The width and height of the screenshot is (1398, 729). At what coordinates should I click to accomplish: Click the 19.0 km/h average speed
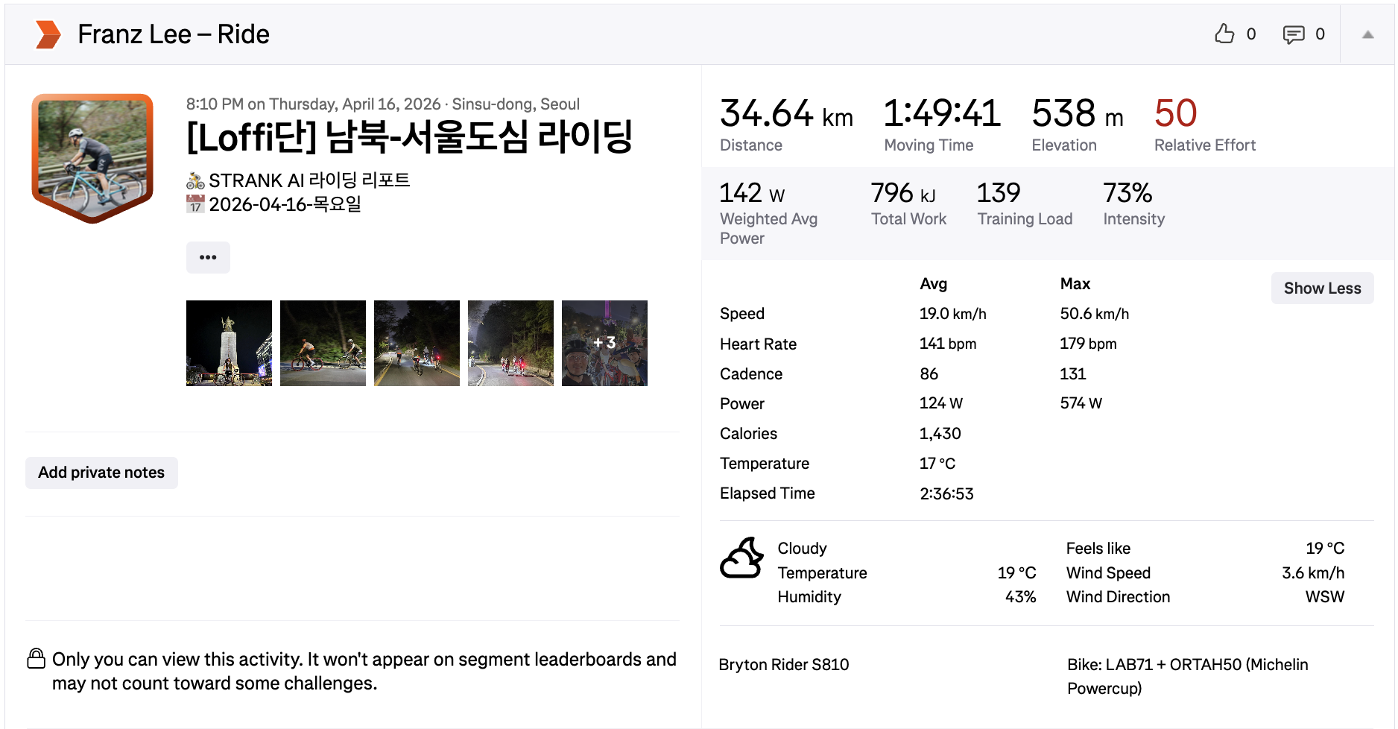pyautogui.click(x=953, y=314)
